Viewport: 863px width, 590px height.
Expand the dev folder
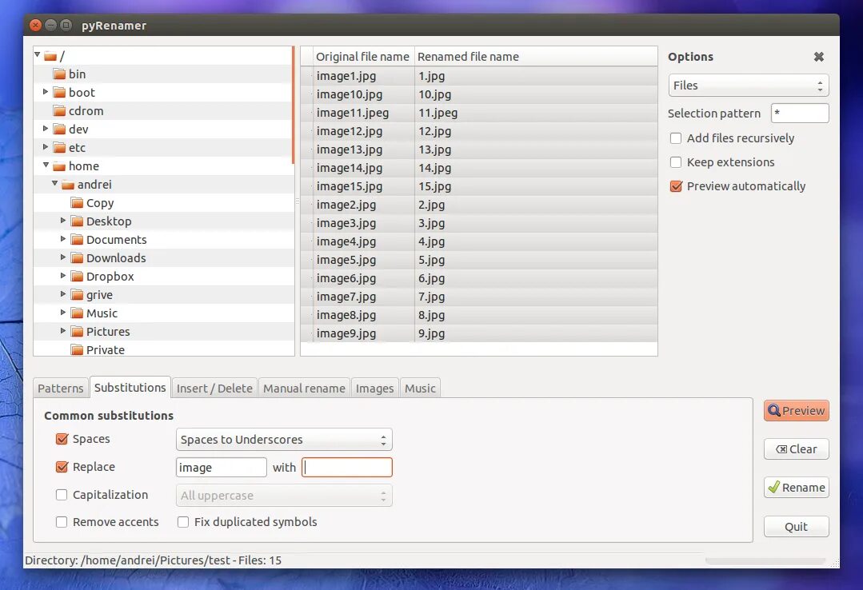tap(46, 128)
